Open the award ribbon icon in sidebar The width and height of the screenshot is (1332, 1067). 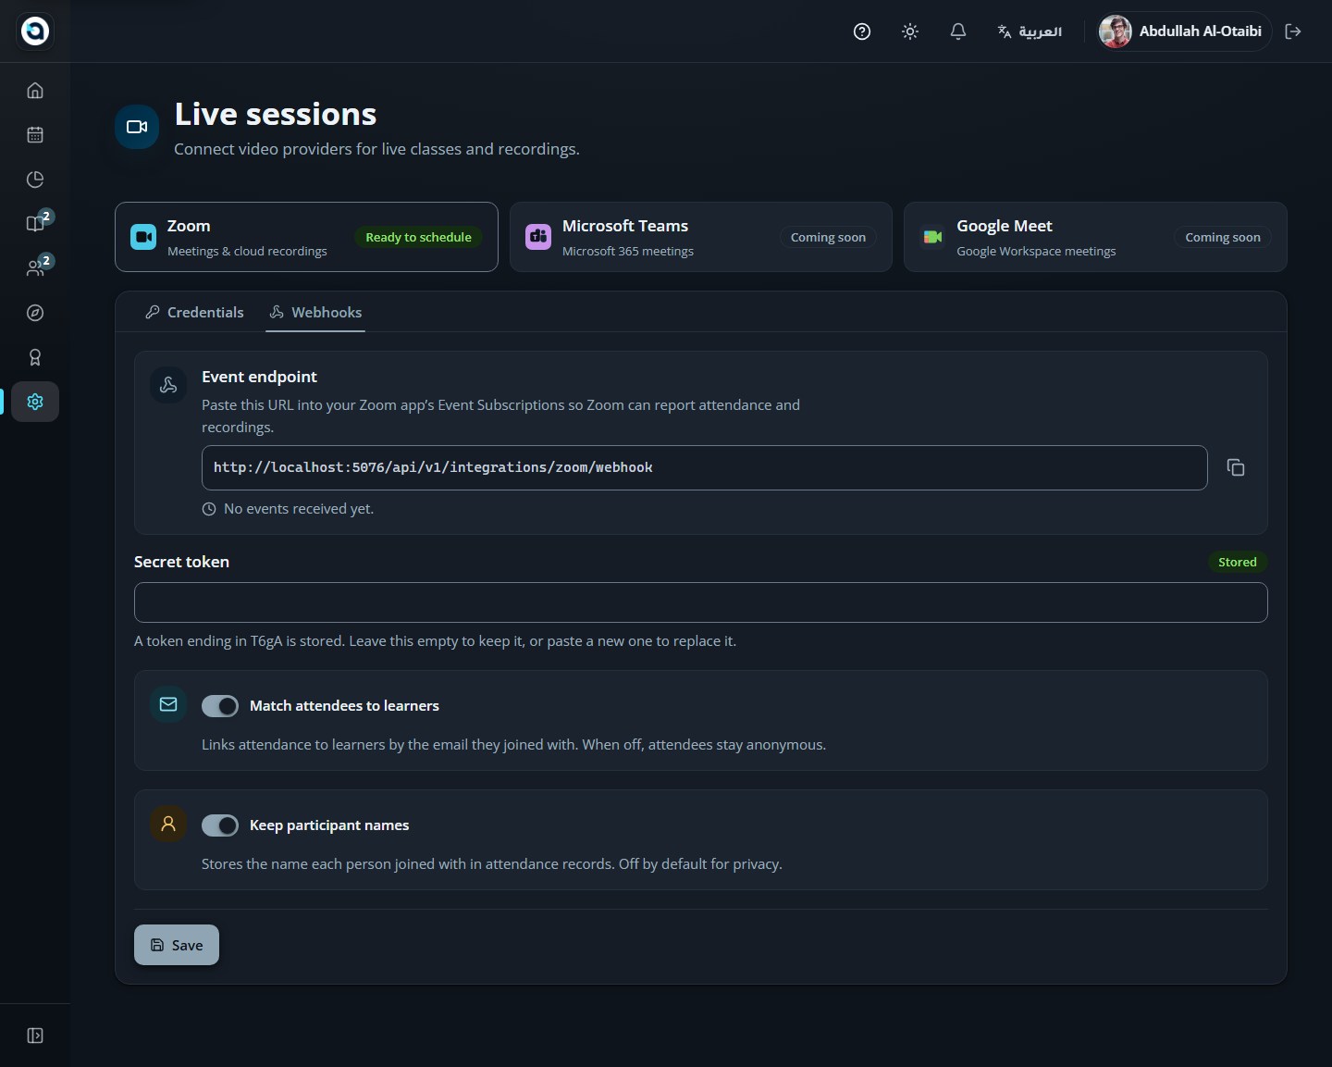point(35,357)
